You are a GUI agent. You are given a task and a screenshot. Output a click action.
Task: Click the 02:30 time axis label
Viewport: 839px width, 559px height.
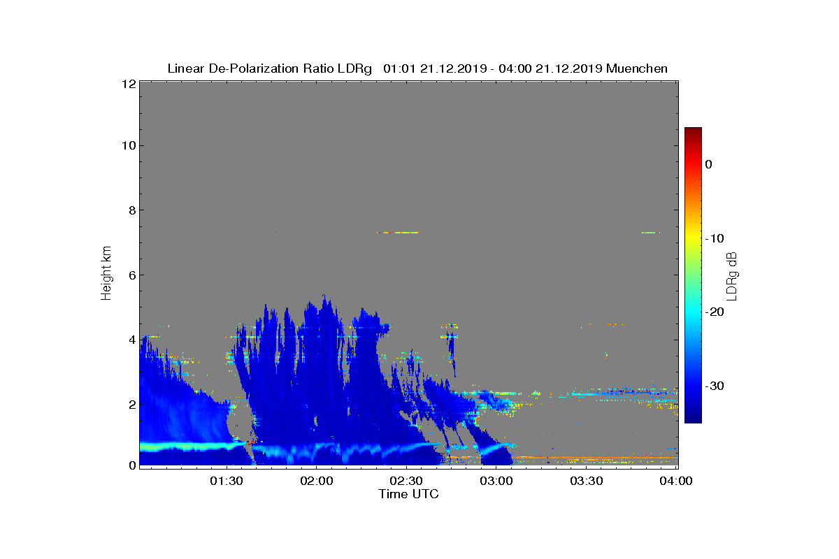[x=406, y=481]
